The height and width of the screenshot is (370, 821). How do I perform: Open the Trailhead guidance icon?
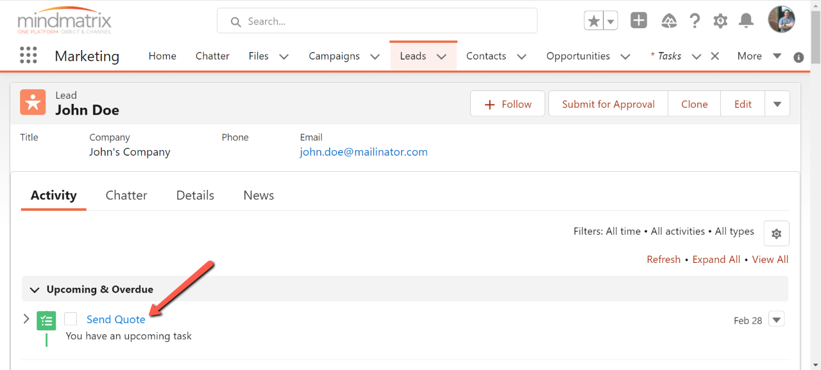[x=669, y=21]
